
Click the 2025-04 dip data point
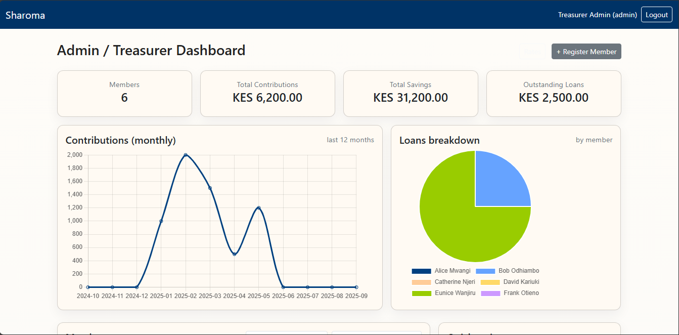[234, 254]
